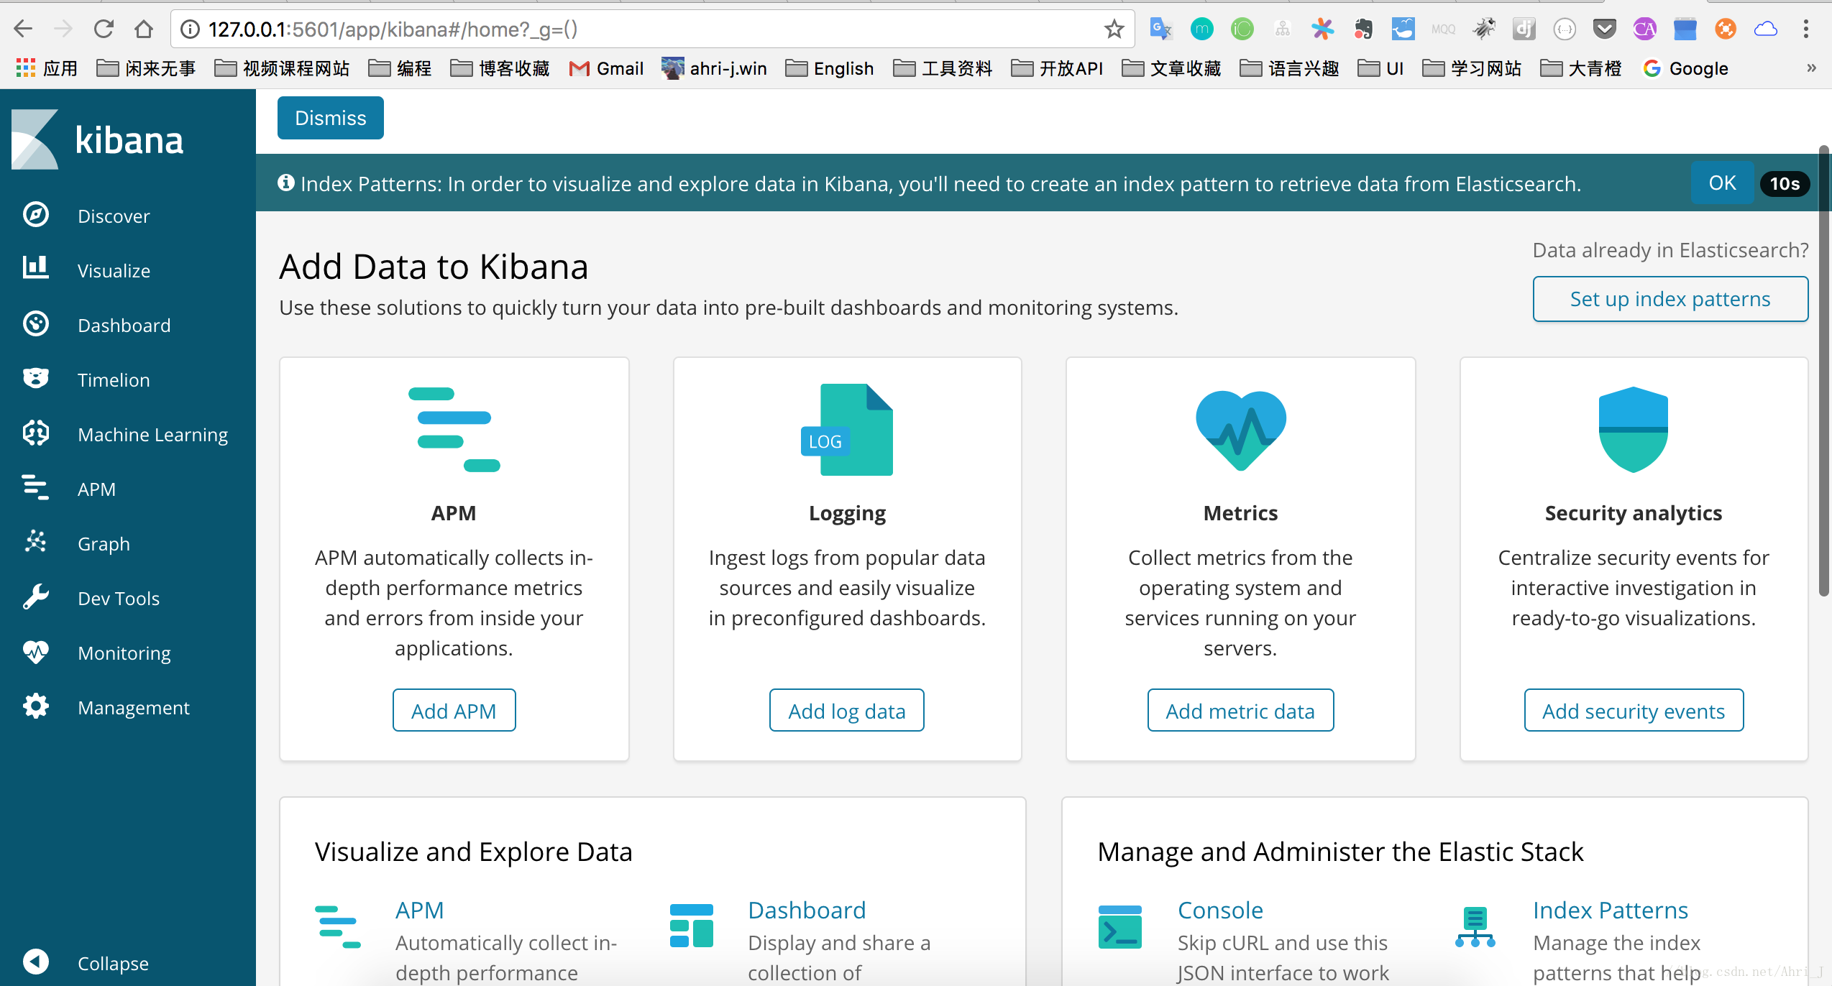1832x986 pixels.
Task: Click OK on the notification banner
Action: click(1721, 183)
